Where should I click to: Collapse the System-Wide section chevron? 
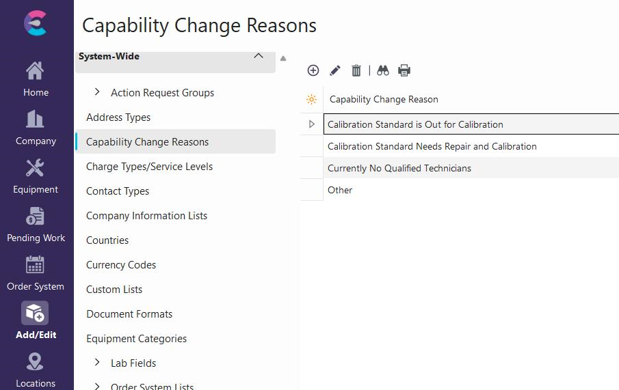click(259, 56)
